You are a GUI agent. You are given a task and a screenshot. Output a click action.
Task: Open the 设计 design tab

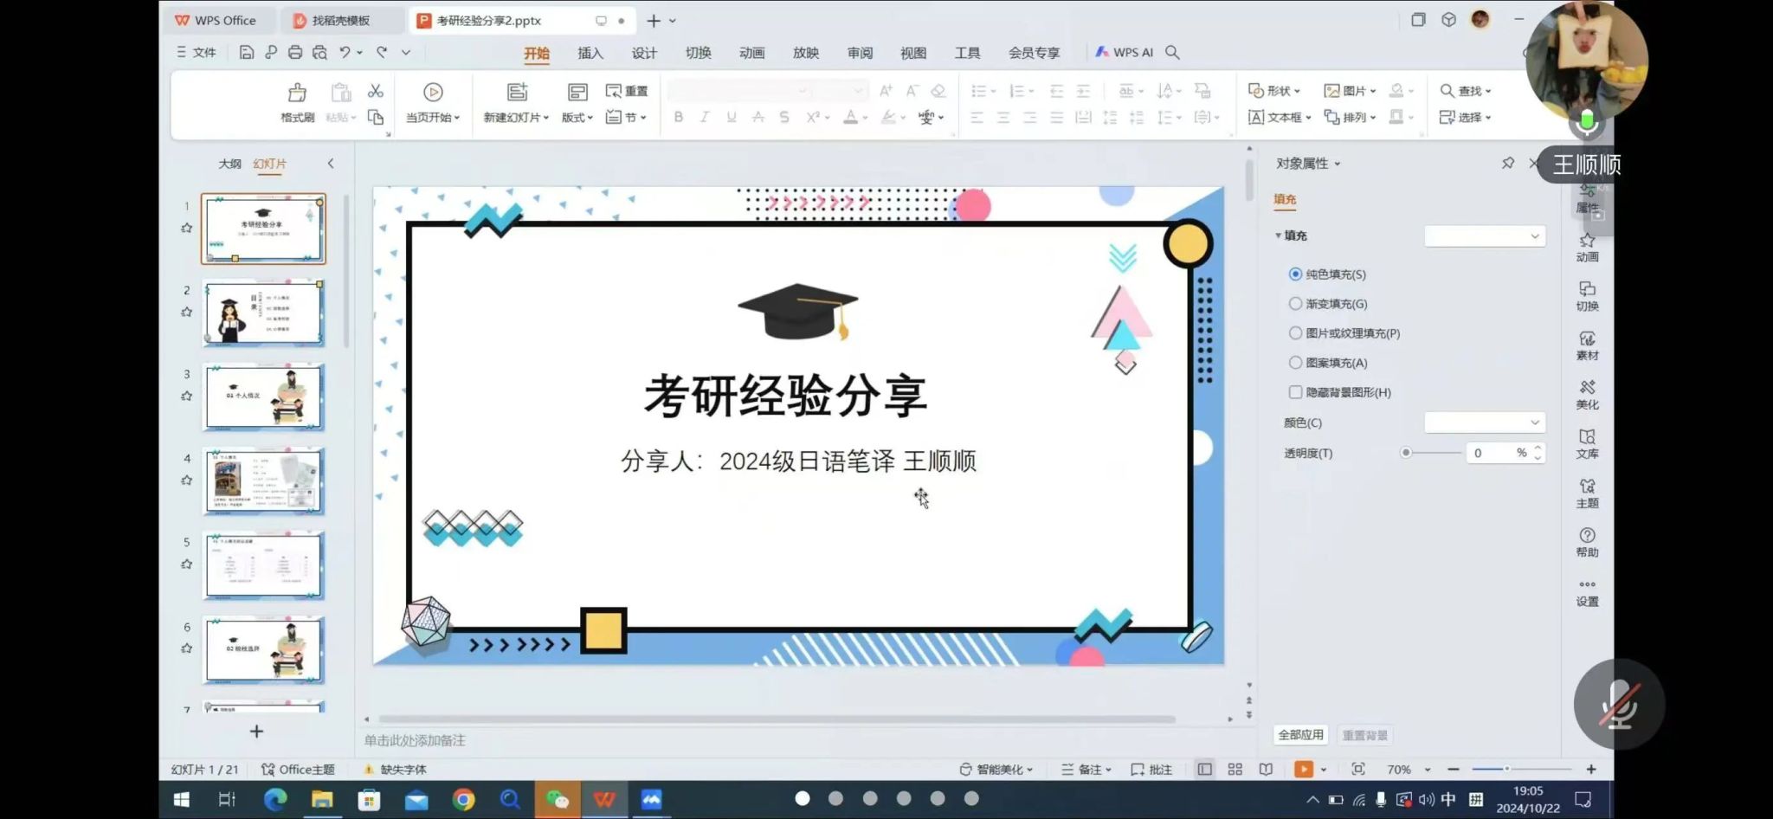[x=644, y=53]
